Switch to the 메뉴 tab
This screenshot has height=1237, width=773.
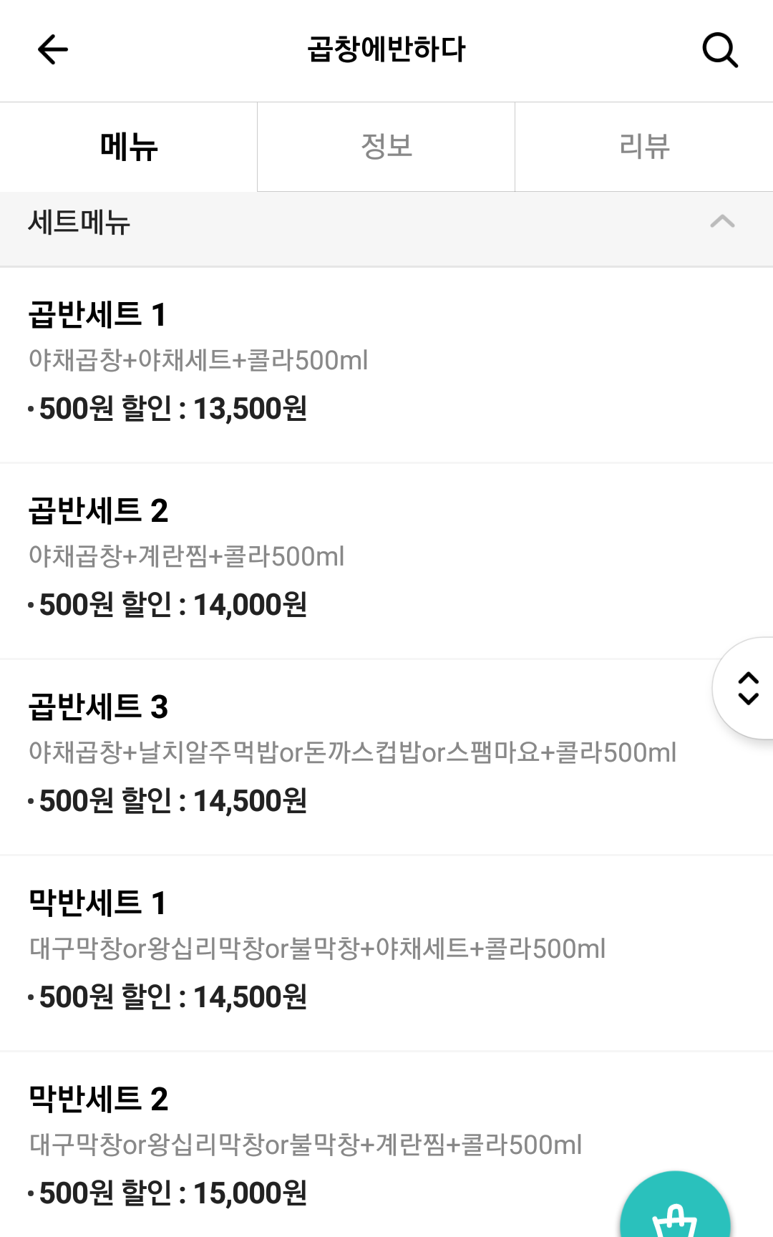129,147
